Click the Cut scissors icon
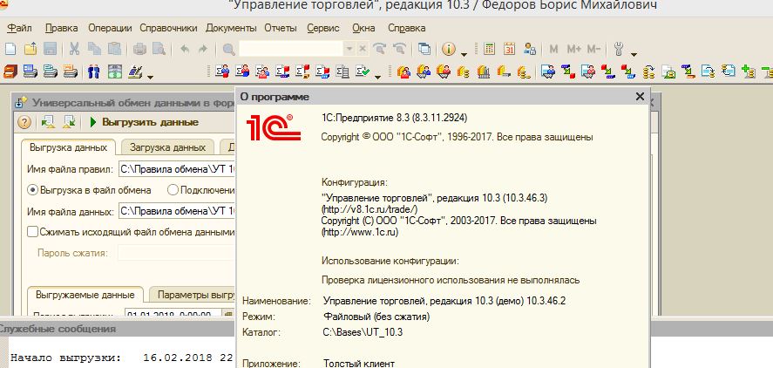The width and height of the screenshot is (773, 368). 74,49
